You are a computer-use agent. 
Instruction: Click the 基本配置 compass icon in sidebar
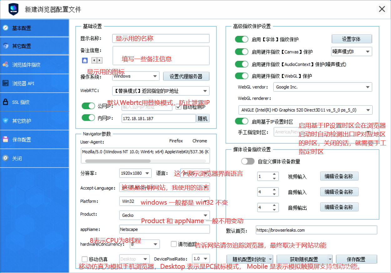5,28
